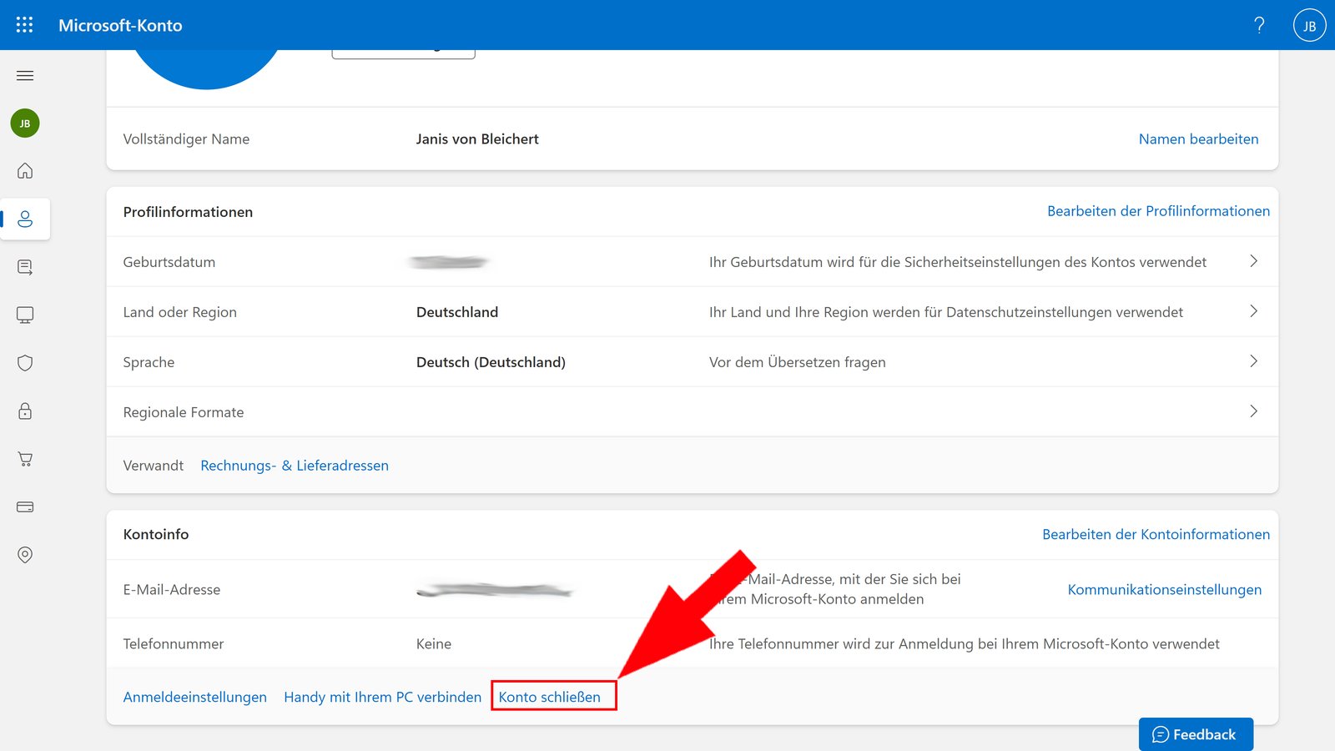1335x751 pixels.
Task: Open Handy mit Ihrem PC verbinden
Action: [x=382, y=696]
